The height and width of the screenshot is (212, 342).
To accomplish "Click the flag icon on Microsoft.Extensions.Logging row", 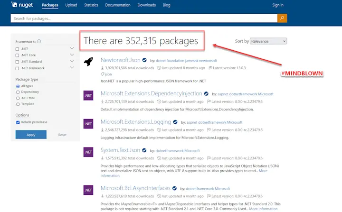I will click(209, 130).
